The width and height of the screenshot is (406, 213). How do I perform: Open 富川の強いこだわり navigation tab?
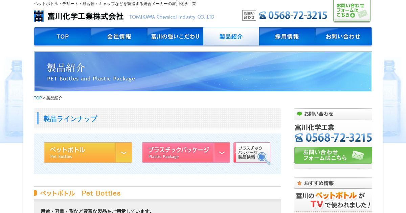coord(175,37)
